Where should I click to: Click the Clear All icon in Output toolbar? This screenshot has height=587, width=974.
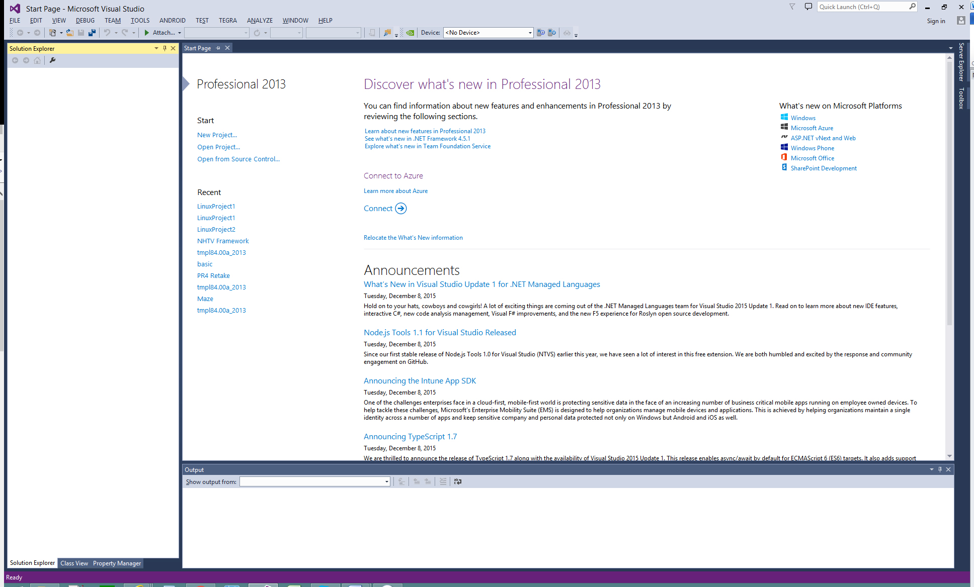443,481
